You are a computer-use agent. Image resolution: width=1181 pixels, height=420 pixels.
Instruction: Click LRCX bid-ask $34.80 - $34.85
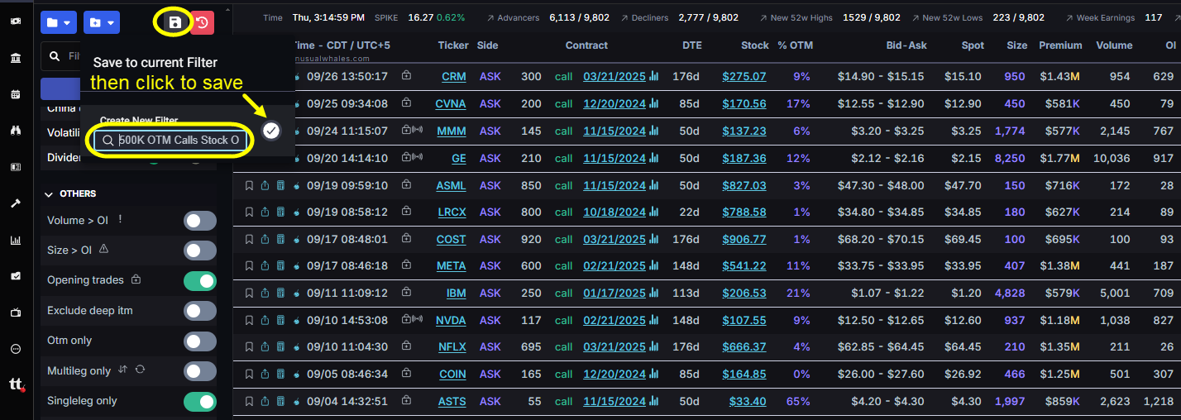(x=882, y=212)
